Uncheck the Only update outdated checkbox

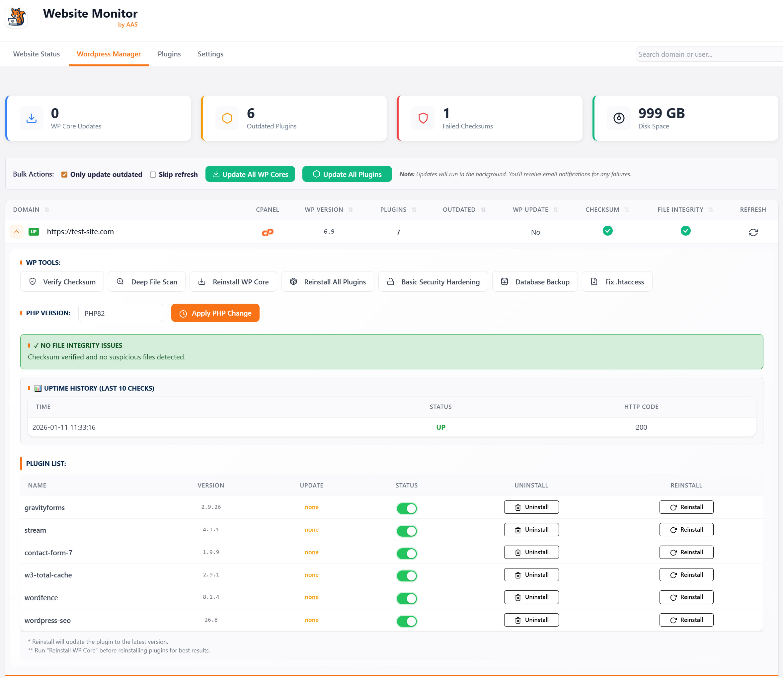[64, 175]
